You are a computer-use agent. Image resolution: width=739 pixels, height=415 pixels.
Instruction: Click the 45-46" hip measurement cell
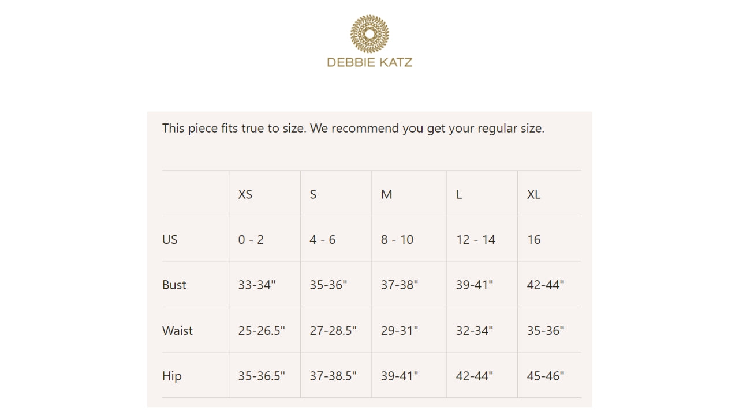click(x=546, y=376)
